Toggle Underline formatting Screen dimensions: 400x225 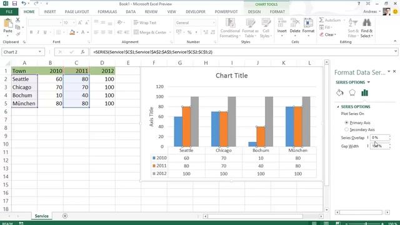click(45, 32)
